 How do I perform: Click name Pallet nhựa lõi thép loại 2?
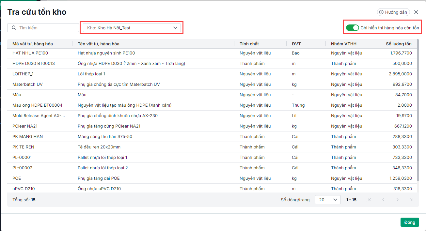(103, 168)
